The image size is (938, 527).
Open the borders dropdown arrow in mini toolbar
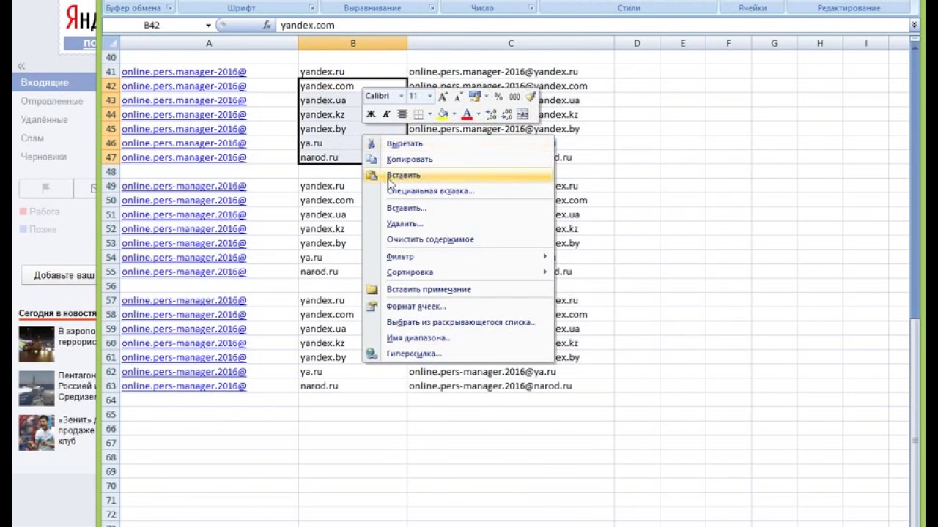429,114
